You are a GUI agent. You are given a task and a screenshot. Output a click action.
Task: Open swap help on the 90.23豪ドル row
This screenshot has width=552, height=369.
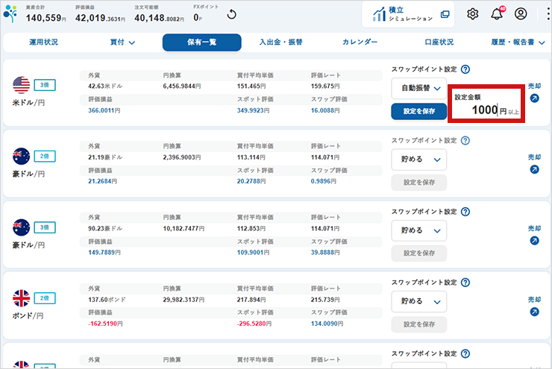click(465, 212)
